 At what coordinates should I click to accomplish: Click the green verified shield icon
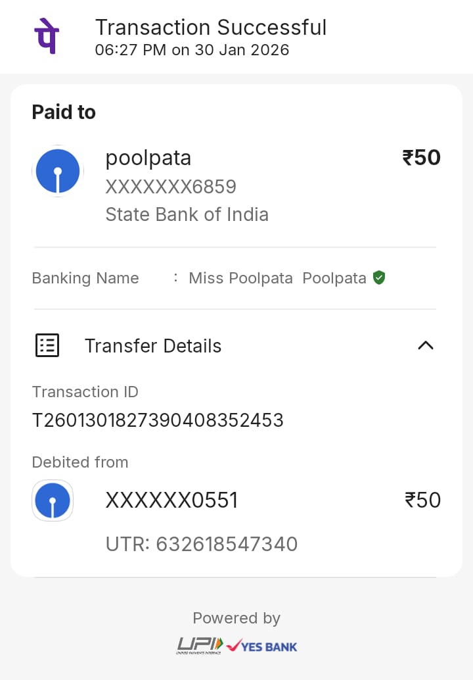(x=378, y=278)
